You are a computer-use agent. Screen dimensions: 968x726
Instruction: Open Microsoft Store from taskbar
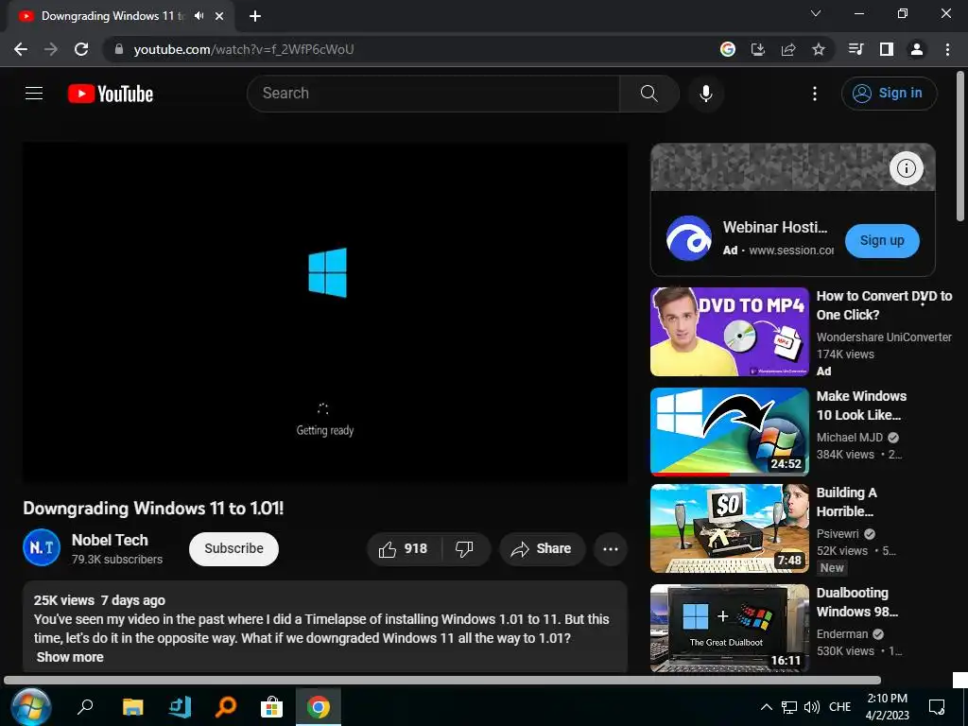pos(271,706)
